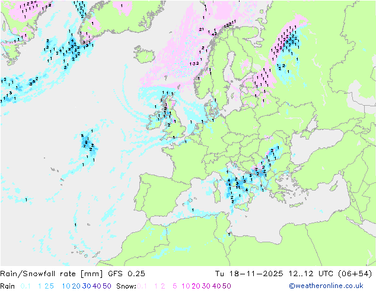Select the Rain legend 20 color value
Image resolution: width=376 pixels, height=291 pixels.
[76, 286]
